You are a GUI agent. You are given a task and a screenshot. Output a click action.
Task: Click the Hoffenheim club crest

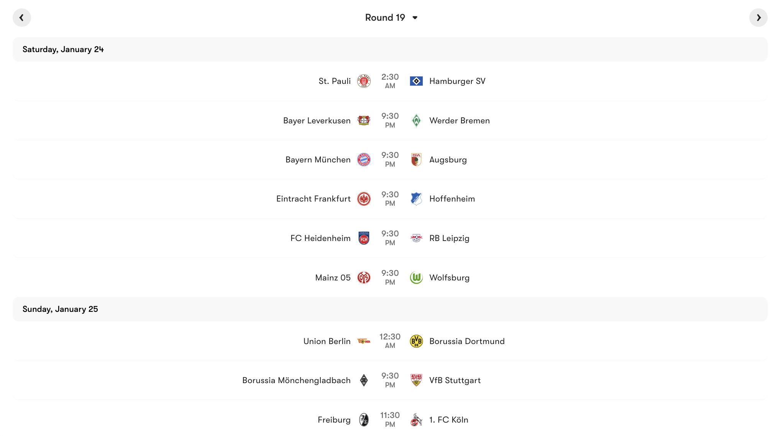coord(417,199)
